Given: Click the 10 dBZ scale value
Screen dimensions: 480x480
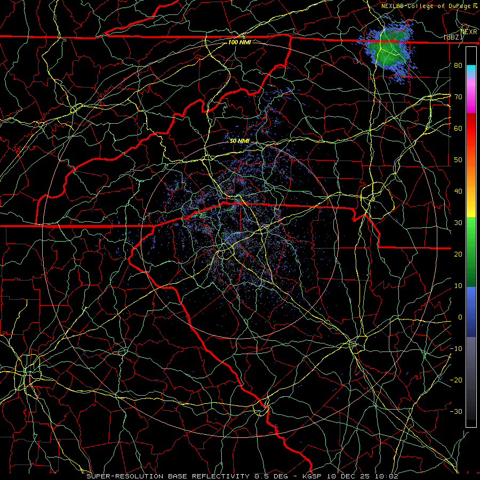Looking at the screenshot, I should coord(458,286).
